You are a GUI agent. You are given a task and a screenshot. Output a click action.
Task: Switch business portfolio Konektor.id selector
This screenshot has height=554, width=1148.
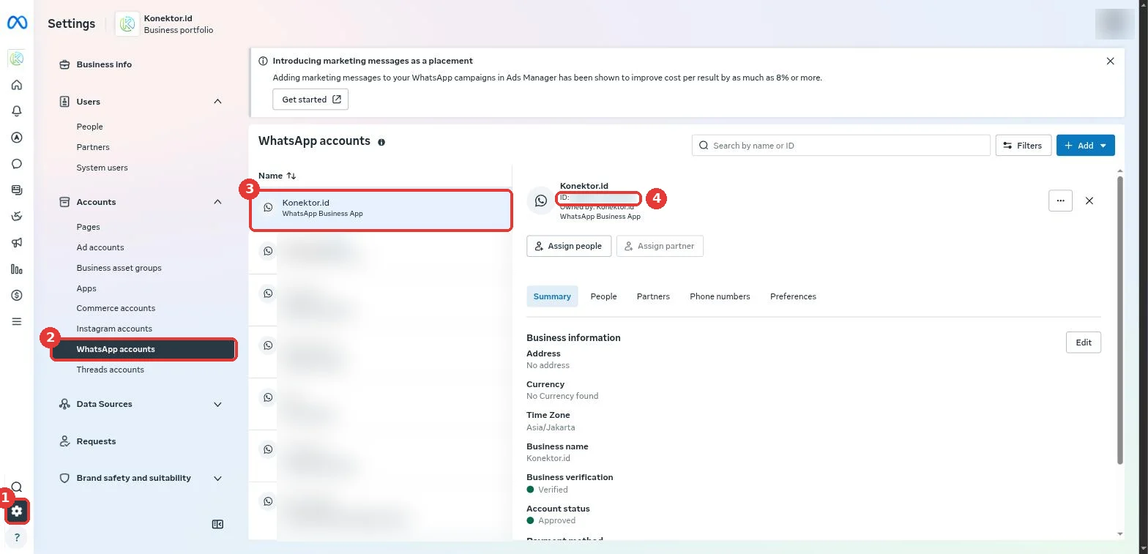[x=165, y=23]
